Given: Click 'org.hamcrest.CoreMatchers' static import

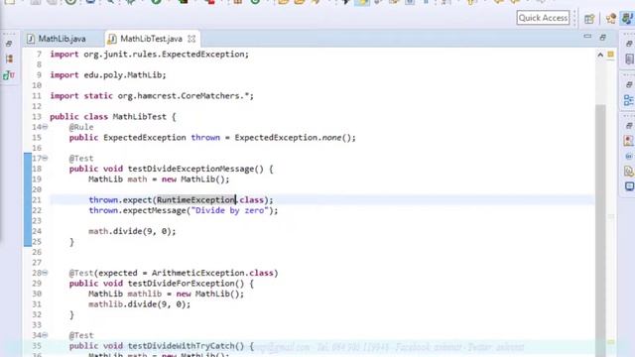Looking at the screenshot, I should tap(181, 96).
